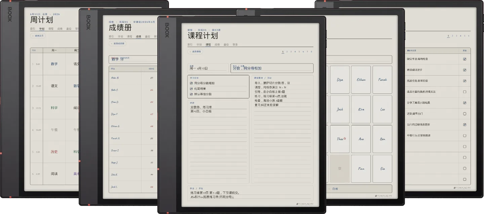Open 计划 tab on 课程计划 page
This screenshot has height=214, width=484.
(x=199, y=44)
